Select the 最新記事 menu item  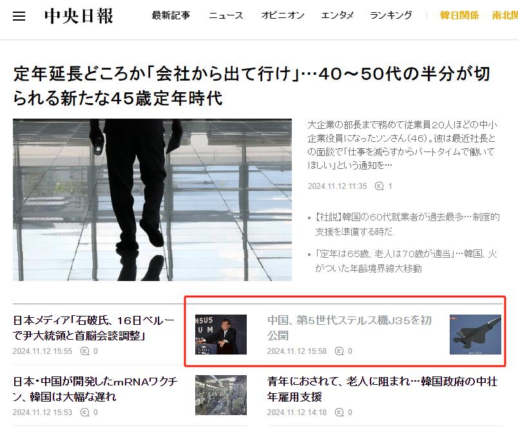pyautogui.click(x=170, y=15)
